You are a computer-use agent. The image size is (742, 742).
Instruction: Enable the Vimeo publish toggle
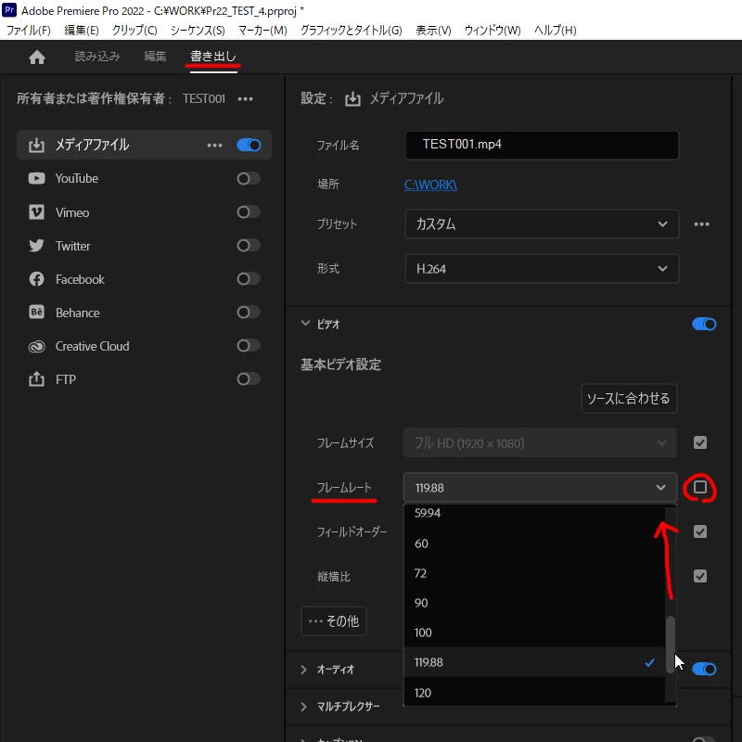(249, 212)
